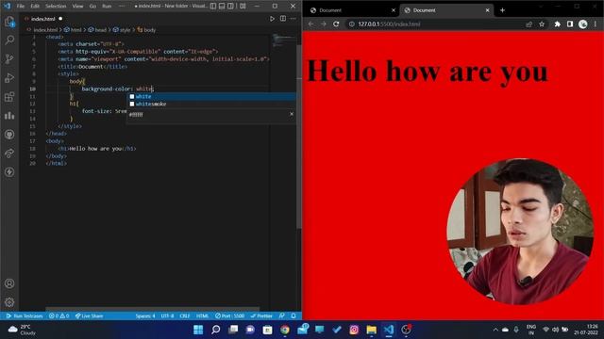Image resolution: width=604 pixels, height=339 pixels.
Task: Choose 'whitesmoke' from the autocomplete list
Action: tap(211, 104)
